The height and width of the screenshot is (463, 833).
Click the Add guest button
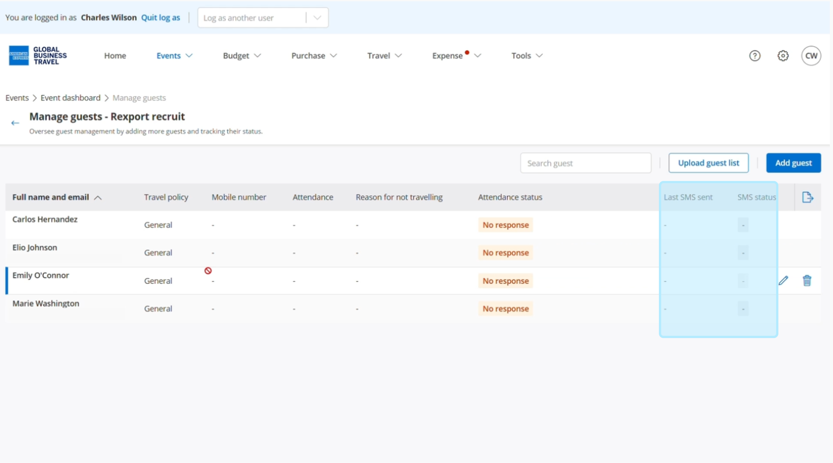[793, 163]
